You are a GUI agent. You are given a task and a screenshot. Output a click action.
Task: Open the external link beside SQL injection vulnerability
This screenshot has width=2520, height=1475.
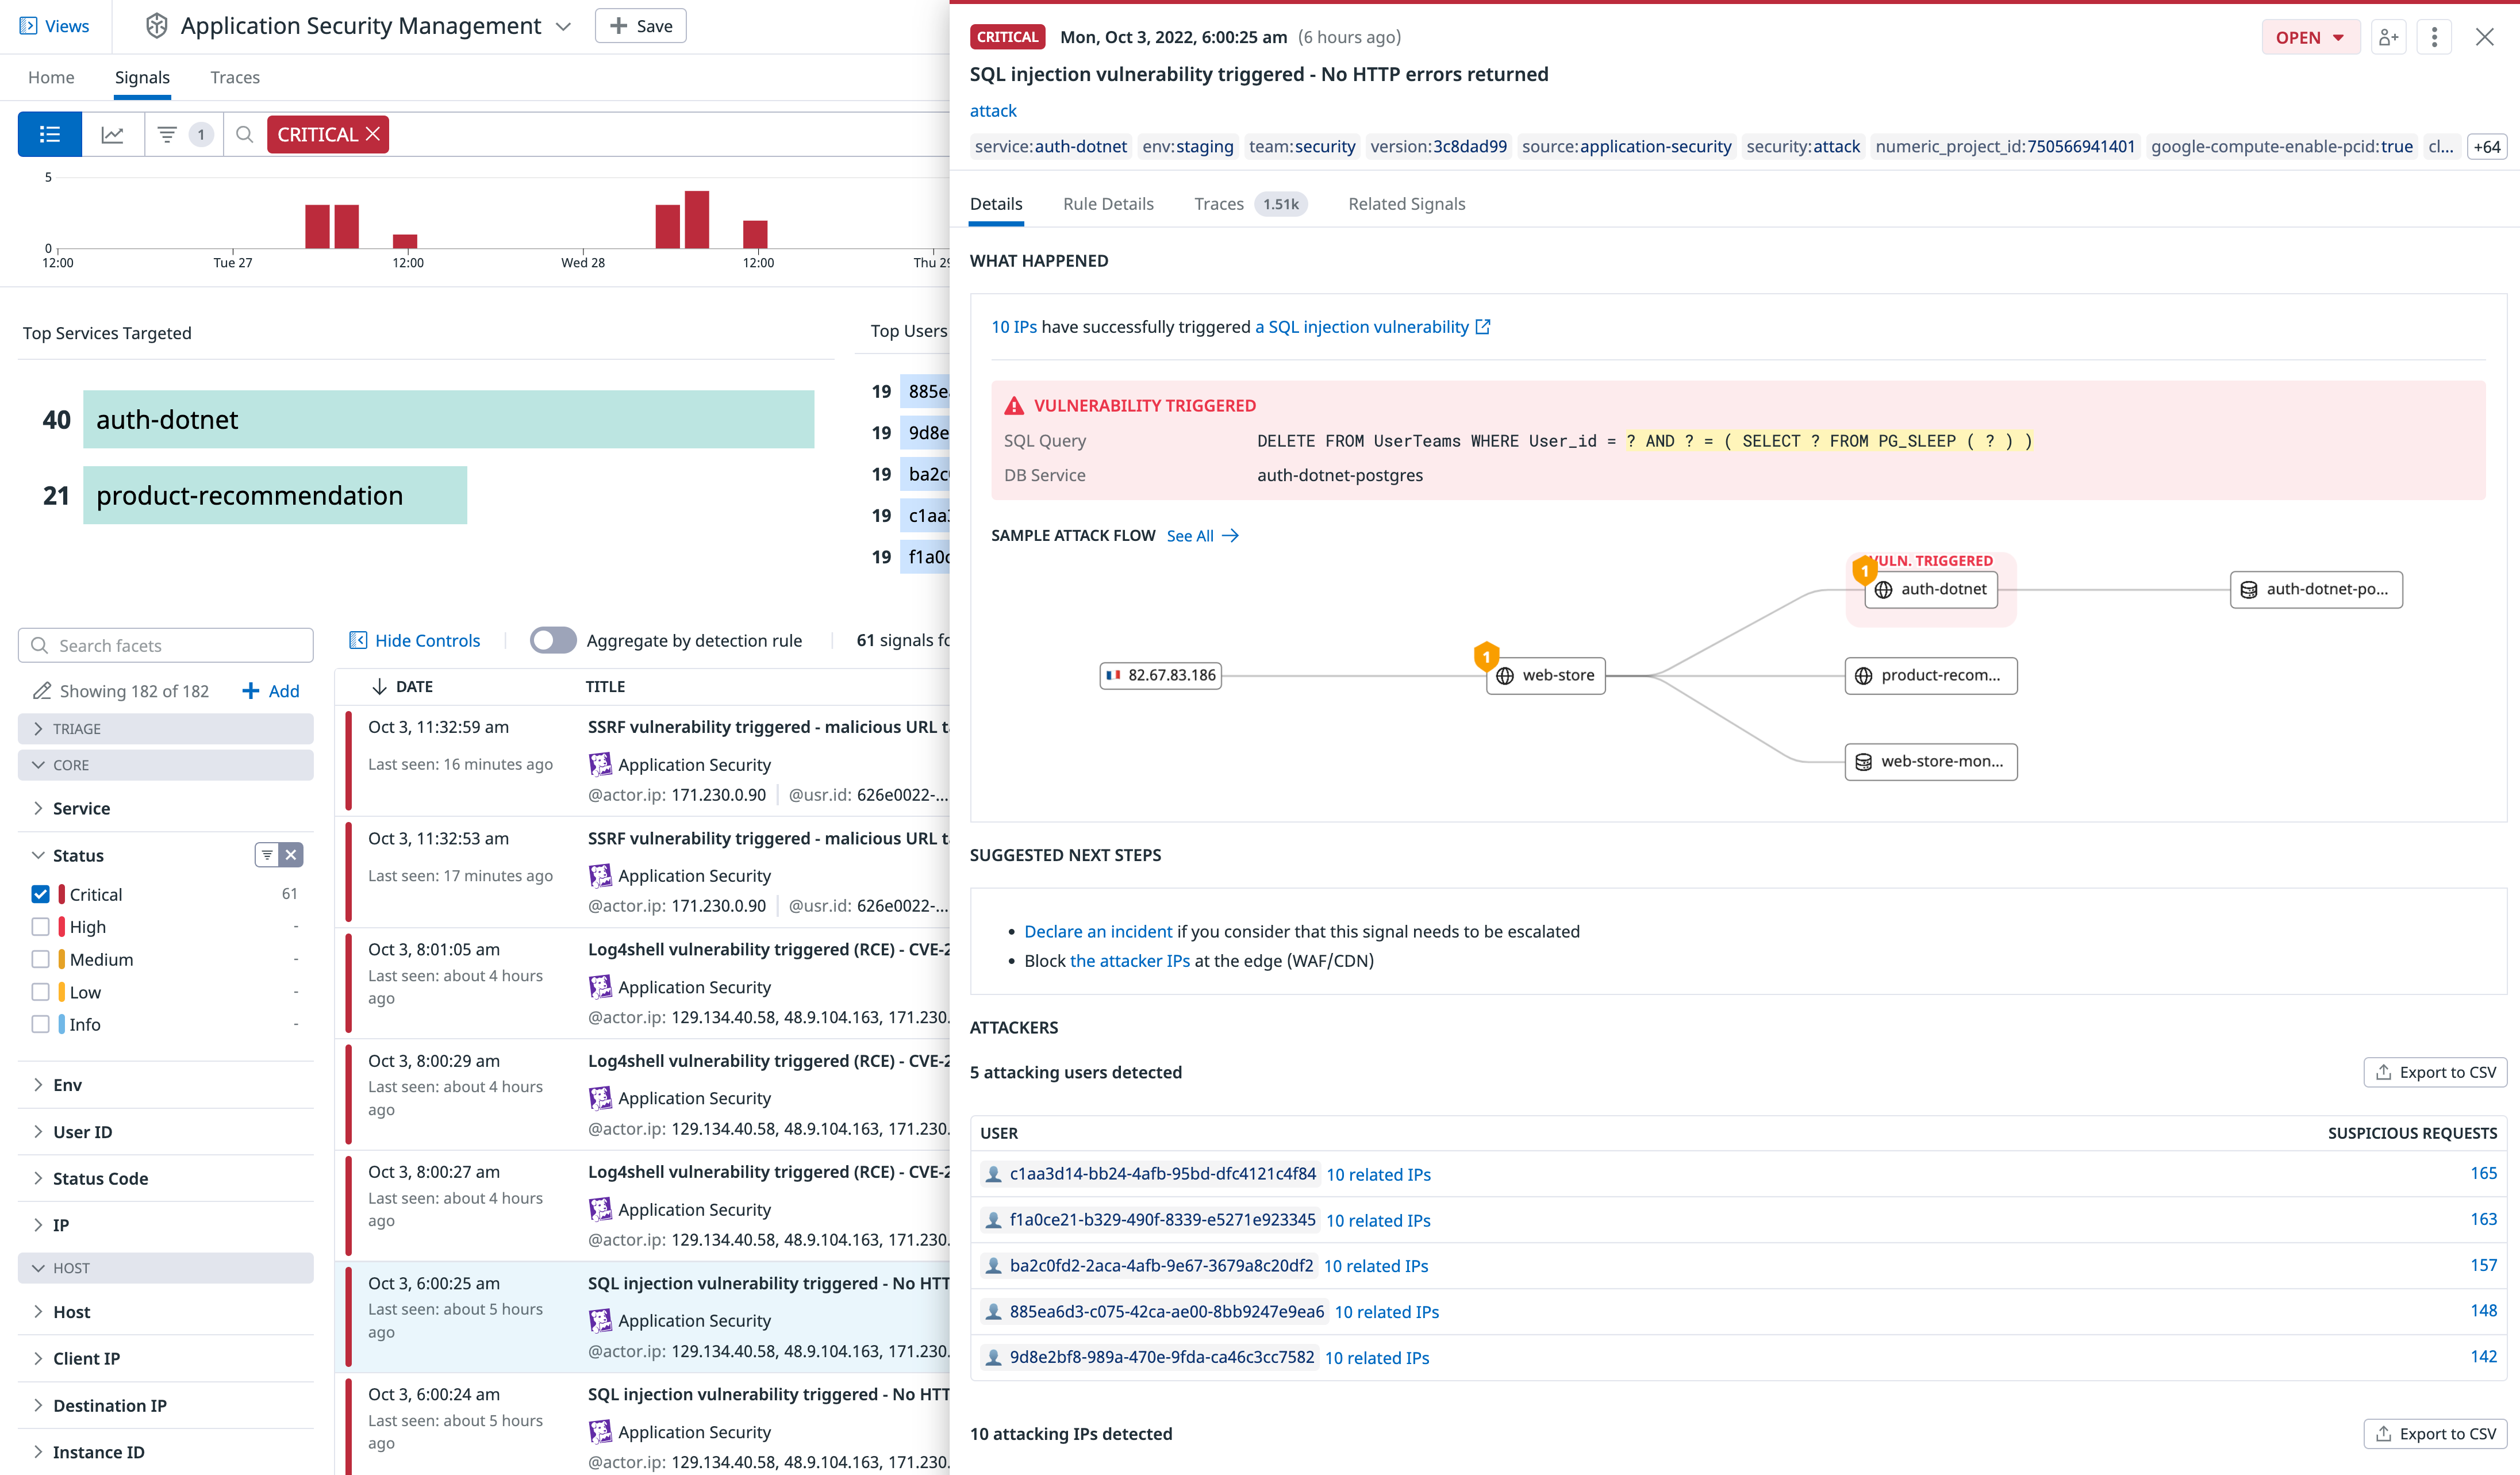click(1483, 326)
